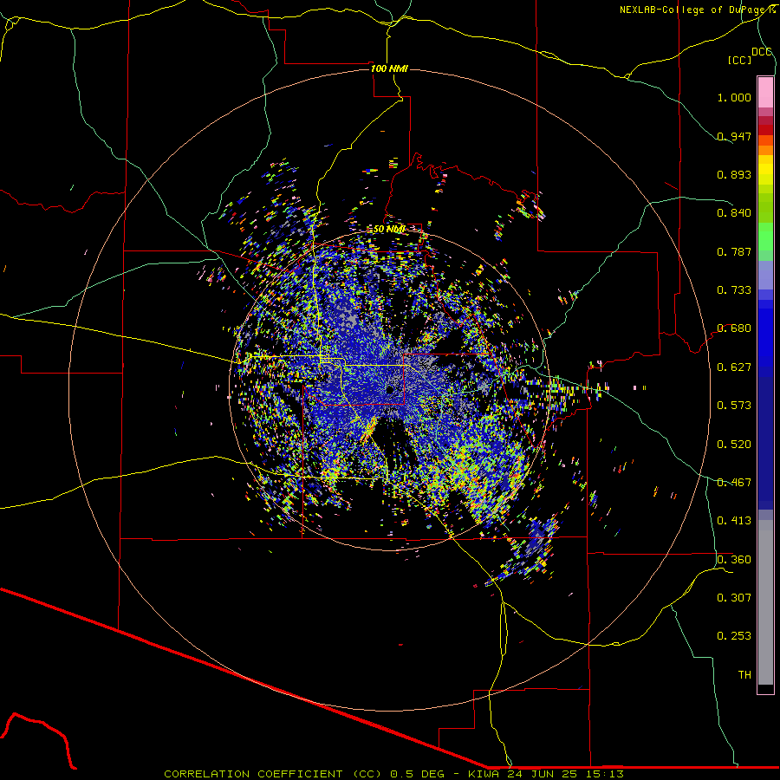This screenshot has width=780, height=780.
Task: Click the 0.893 color scale value
Action: point(734,174)
